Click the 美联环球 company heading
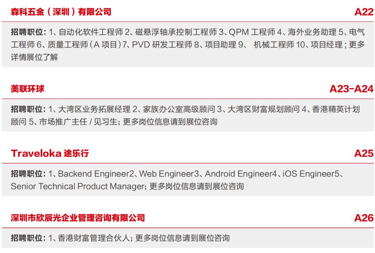This screenshot has width=375, height=253. 27,89
